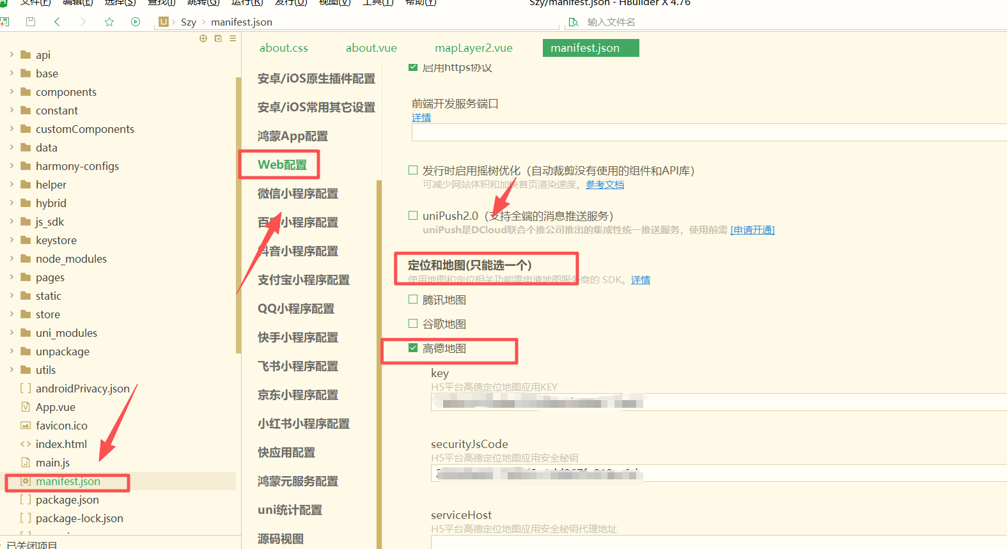Click the node_modules folder icon
Viewport: 1007px width, 549px height.
[26, 258]
